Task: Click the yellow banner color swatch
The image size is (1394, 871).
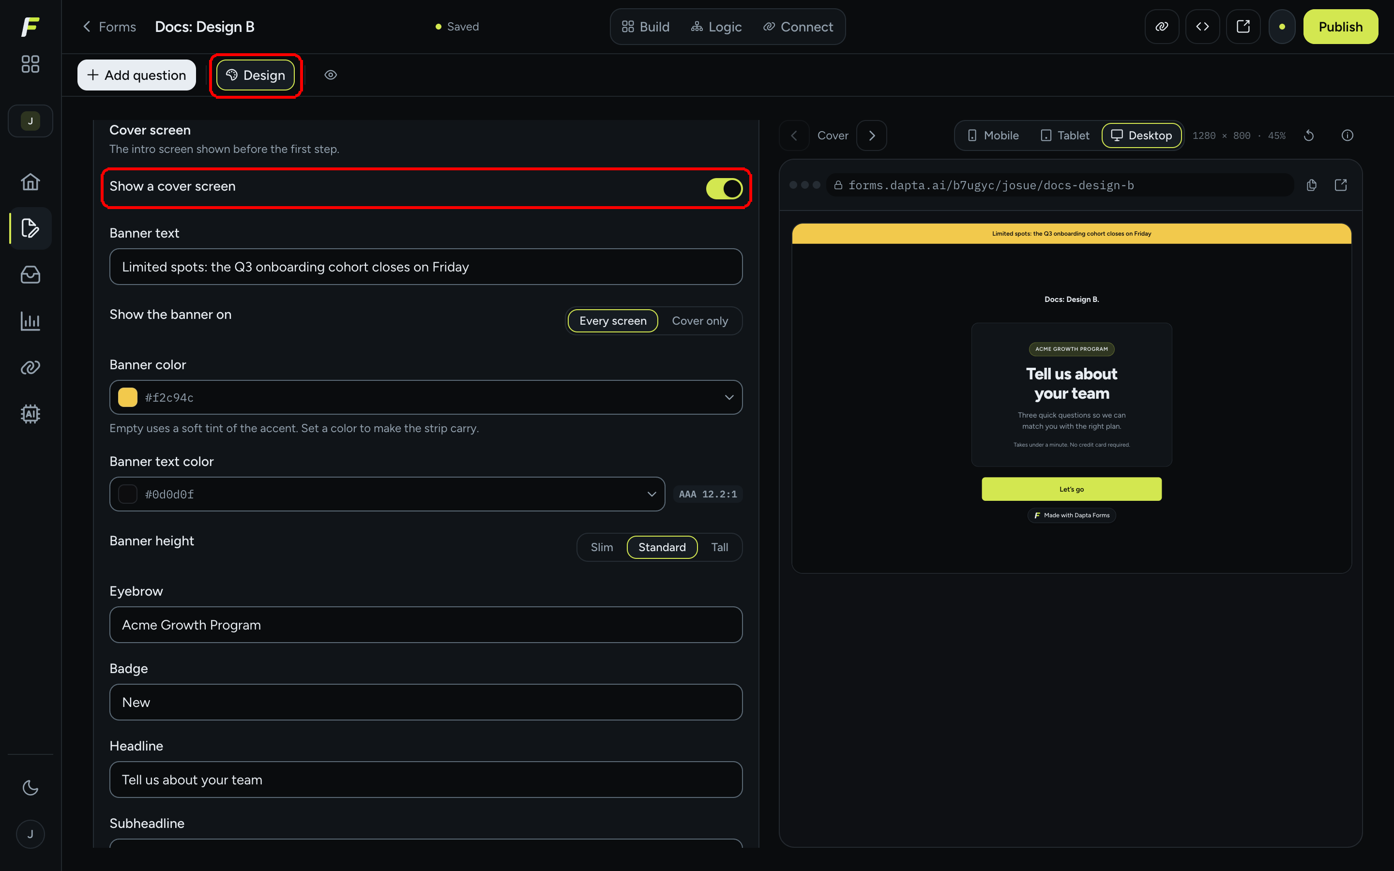Action: pos(127,397)
